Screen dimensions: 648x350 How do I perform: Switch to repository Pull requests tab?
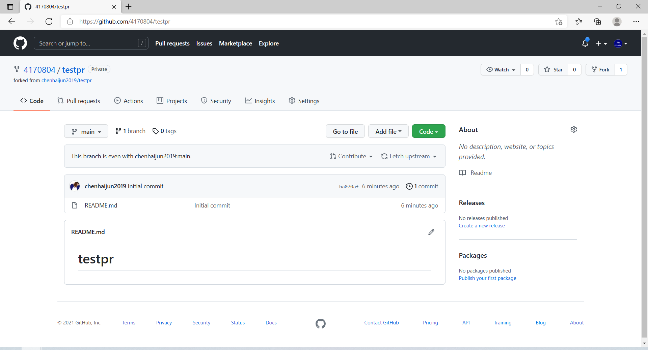click(79, 101)
